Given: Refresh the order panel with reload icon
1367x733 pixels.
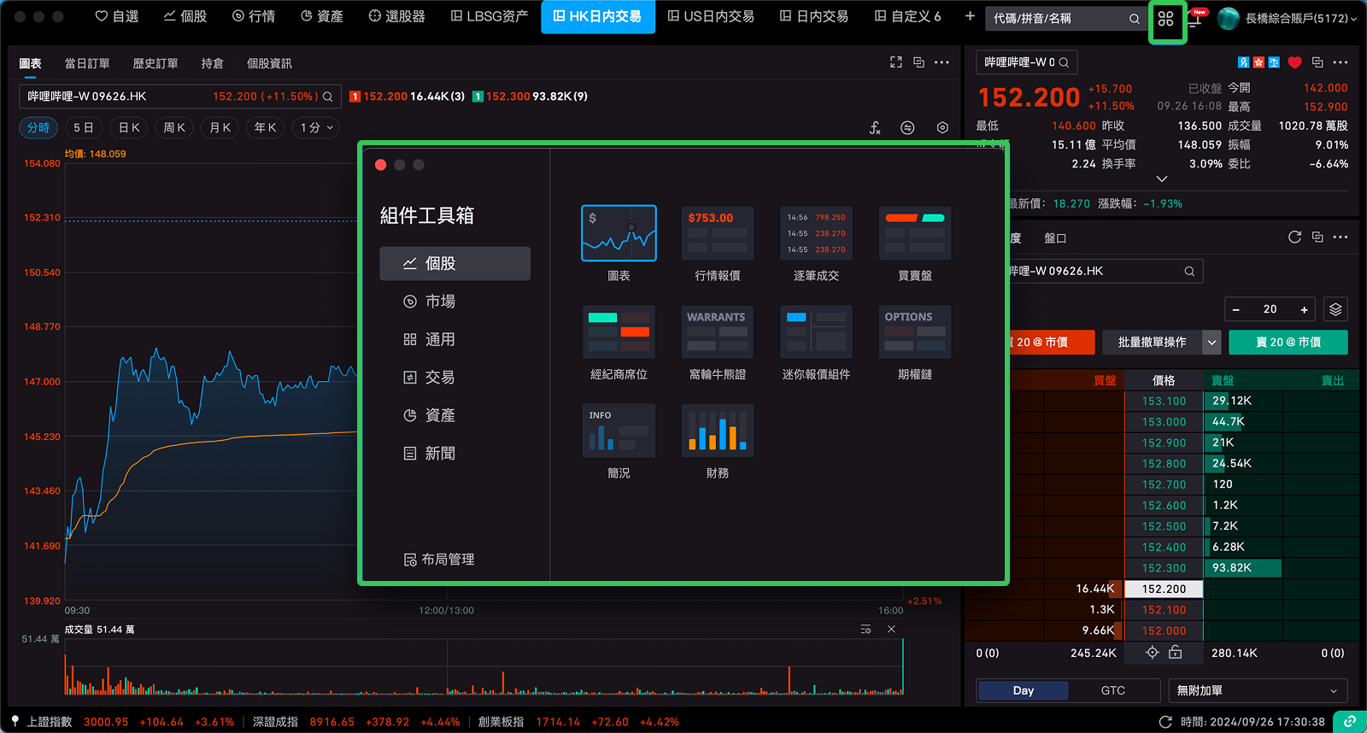Looking at the screenshot, I should click(1294, 237).
